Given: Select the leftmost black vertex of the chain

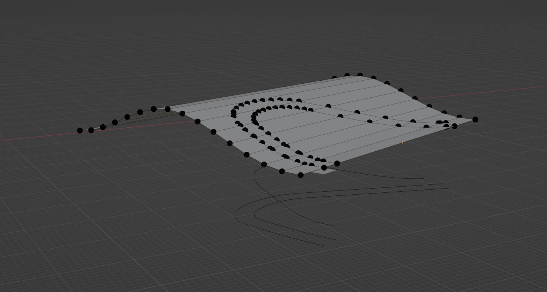Looking at the screenshot, I should pyautogui.click(x=80, y=130).
